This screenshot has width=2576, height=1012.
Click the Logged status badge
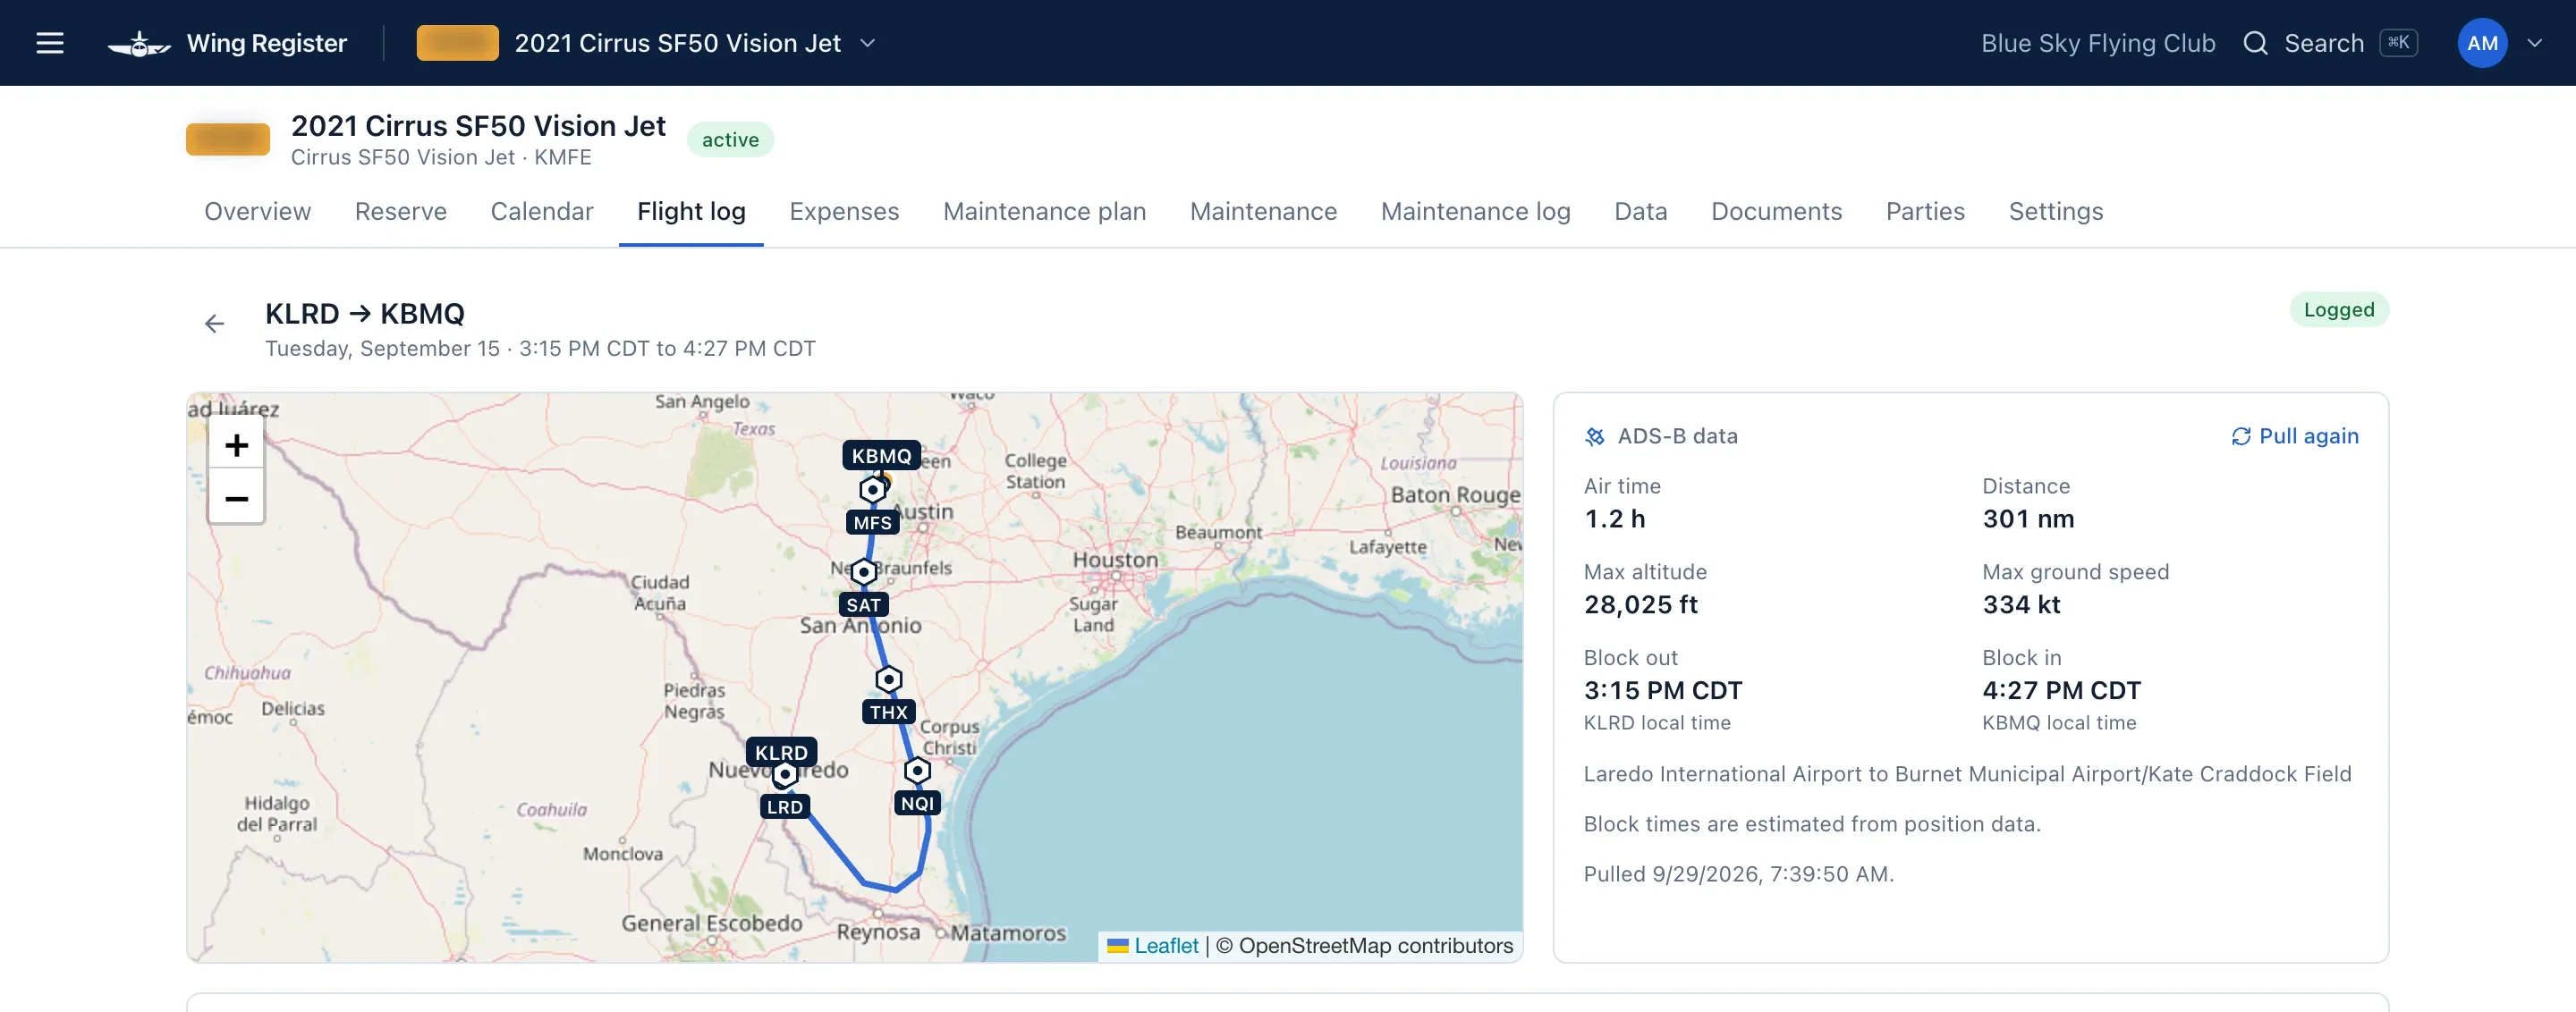click(2339, 309)
